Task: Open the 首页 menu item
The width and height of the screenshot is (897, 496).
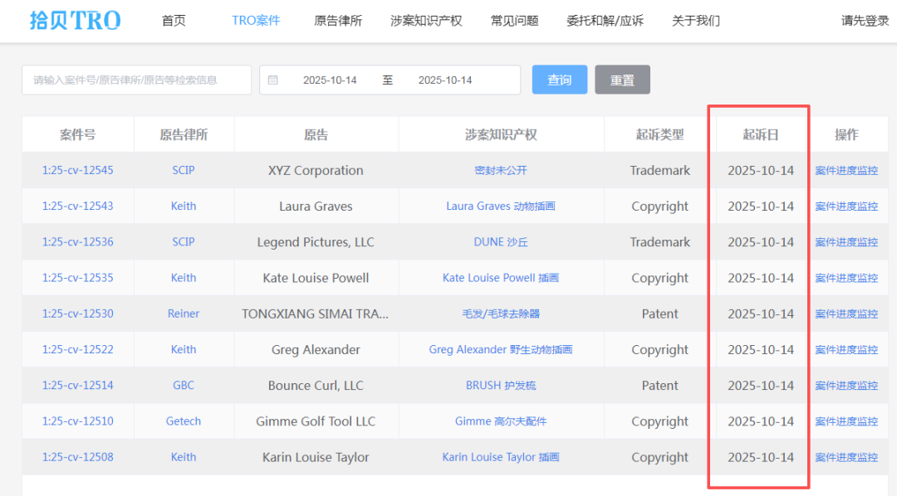Action: [x=174, y=21]
